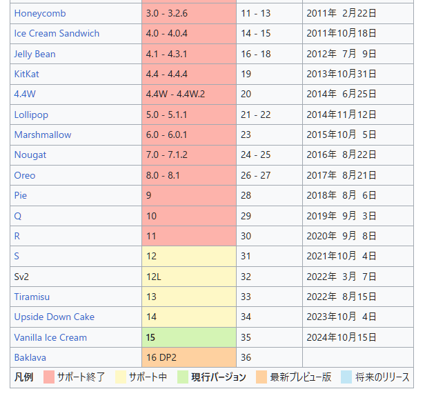Open the 4.4W codename link
Image resolution: width=425 pixels, height=398 pixels.
point(25,94)
